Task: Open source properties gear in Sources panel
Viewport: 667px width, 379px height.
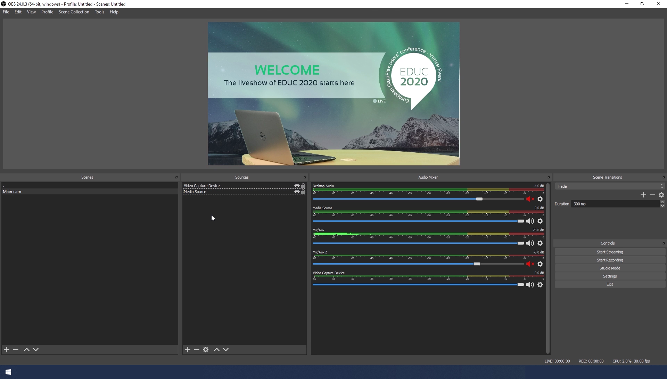Action: pos(206,349)
